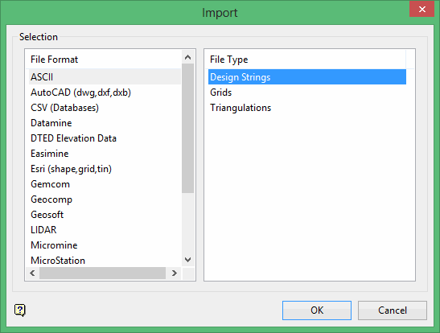
Task: Click horizontal scrollbar thumb of File Format list
Action: pos(102,273)
